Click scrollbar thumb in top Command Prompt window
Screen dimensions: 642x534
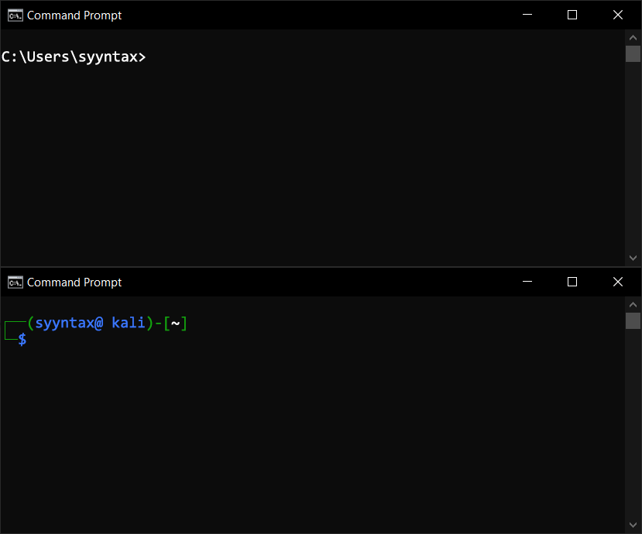pos(633,53)
